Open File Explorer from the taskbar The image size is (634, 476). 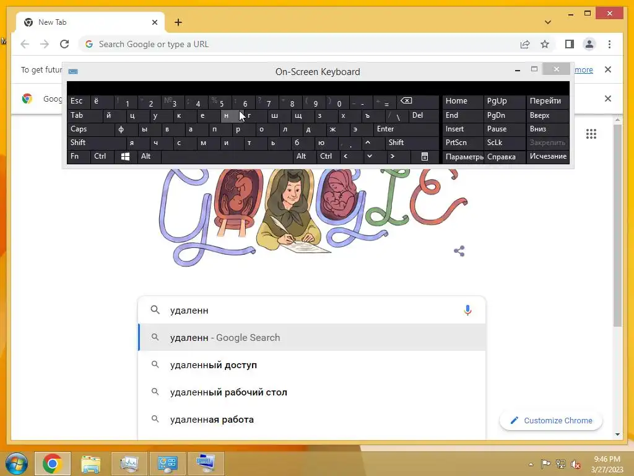point(91,464)
